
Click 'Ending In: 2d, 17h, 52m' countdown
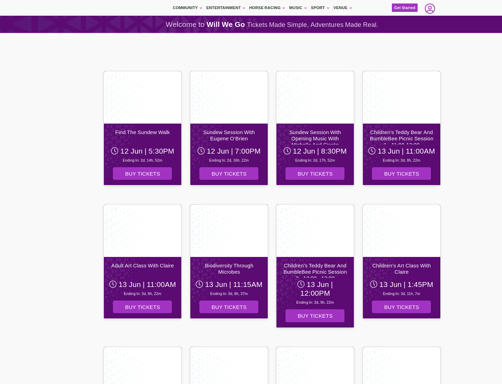click(x=315, y=160)
